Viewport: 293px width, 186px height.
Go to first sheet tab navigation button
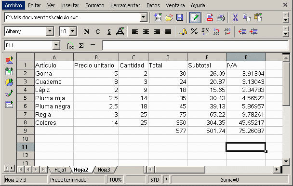click(21, 170)
